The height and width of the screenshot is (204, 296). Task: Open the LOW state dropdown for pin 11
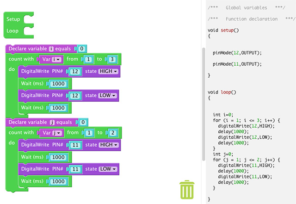coord(108,169)
